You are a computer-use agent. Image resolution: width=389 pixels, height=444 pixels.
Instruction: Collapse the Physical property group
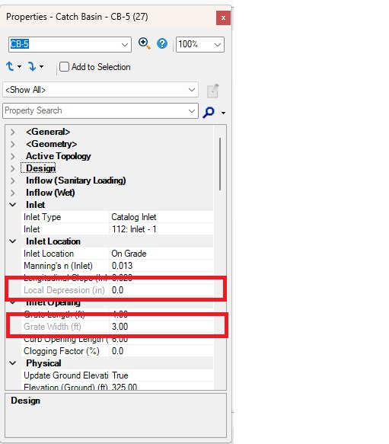[13, 363]
